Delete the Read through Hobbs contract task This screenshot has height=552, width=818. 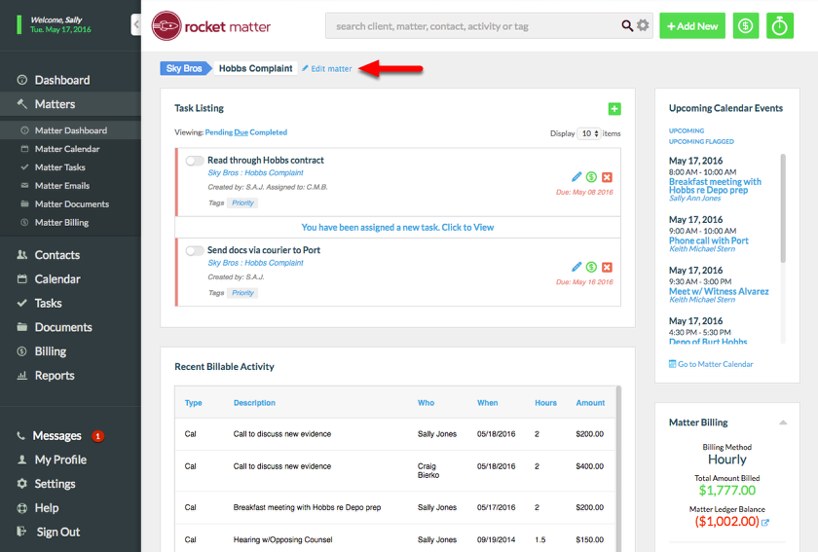pos(607,177)
